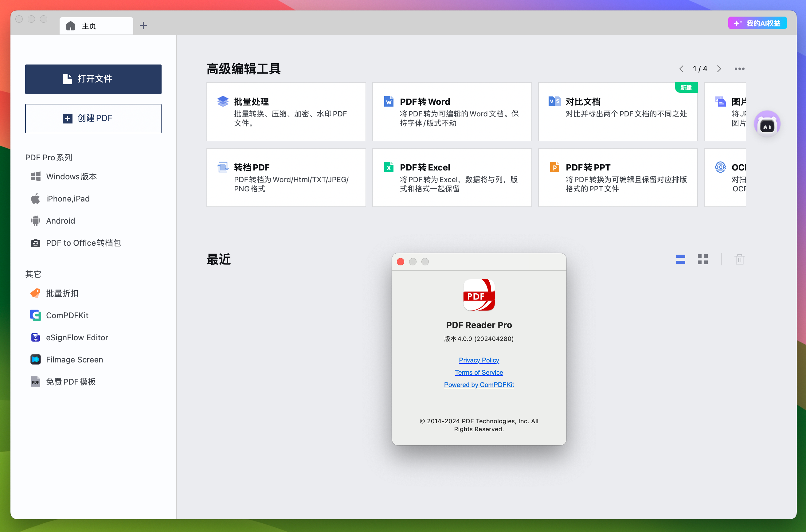The width and height of the screenshot is (806, 532).
Task: Open the Compare Documents (对比文档) card
Action: [618, 111]
